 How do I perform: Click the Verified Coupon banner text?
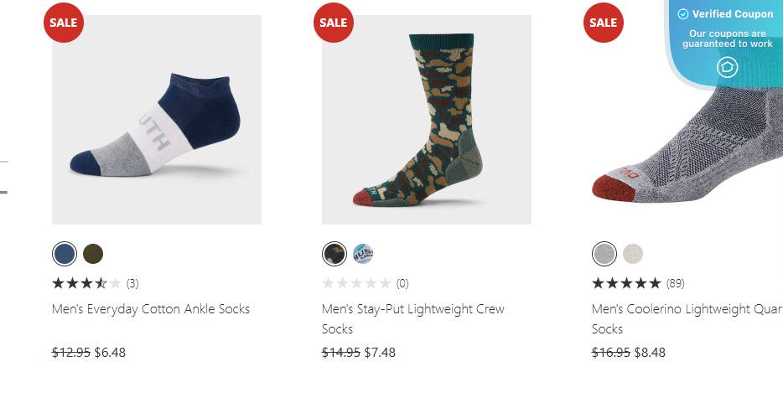732,14
